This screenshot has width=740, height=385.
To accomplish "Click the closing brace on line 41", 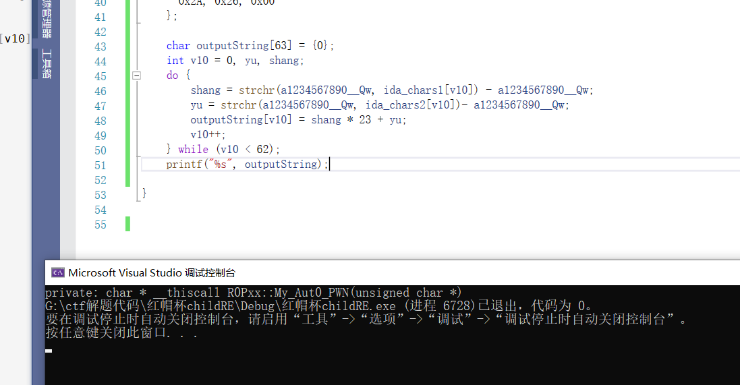I will 172,16.
